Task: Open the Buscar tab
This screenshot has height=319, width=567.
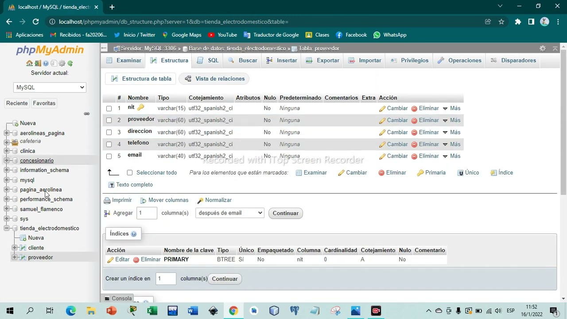Action: pyautogui.click(x=242, y=60)
